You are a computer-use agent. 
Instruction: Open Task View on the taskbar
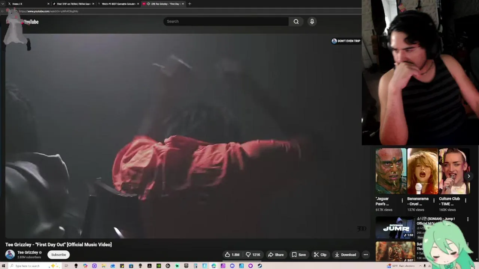pyautogui.click(x=67, y=266)
